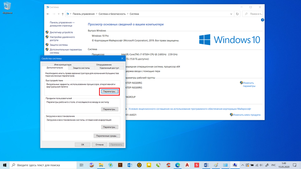Open volume control in system tray
Image resolution: width=301 pixels, height=169 pixels.
[x=261, y=165]
